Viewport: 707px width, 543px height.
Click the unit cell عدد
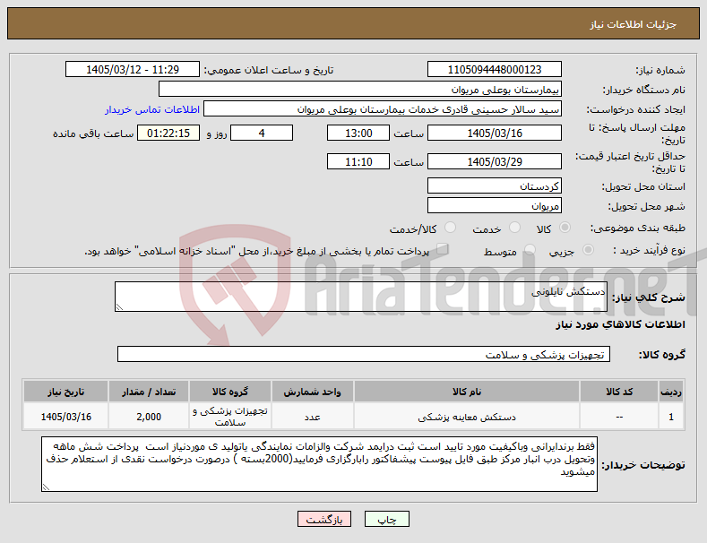(x=312, y=417)
